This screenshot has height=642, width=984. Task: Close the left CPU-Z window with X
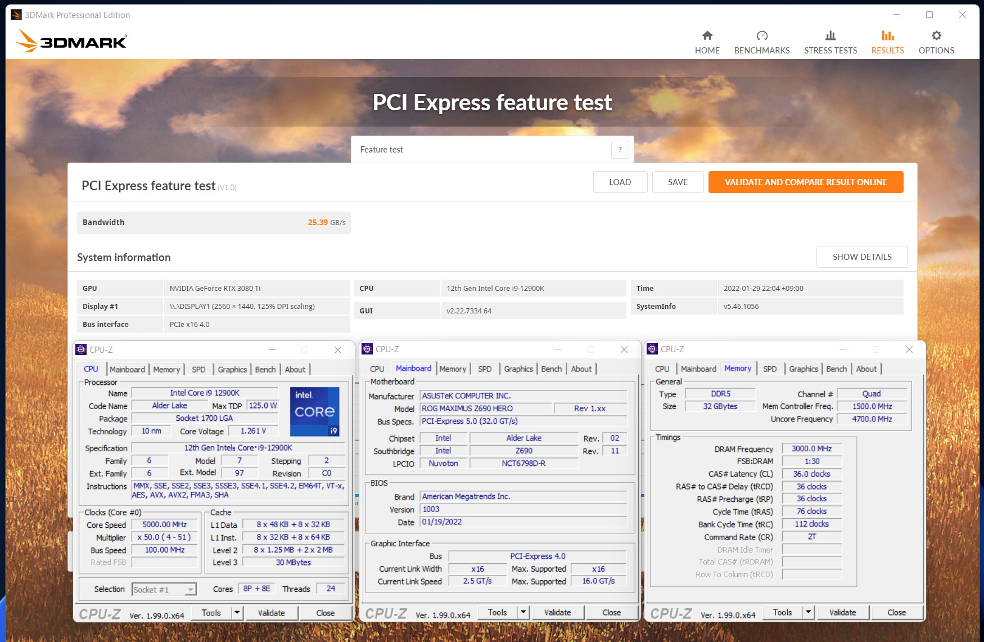338,349
